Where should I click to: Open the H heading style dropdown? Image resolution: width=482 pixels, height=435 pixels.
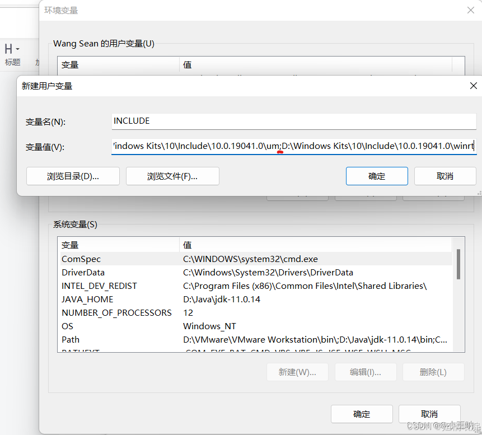(12, 49)
